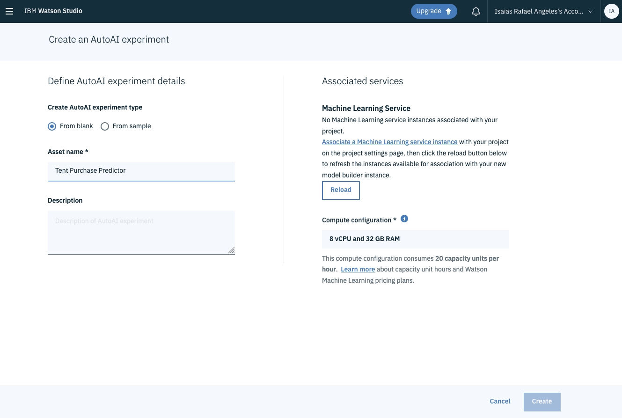Click the IA user avatar

coord(611,11)
